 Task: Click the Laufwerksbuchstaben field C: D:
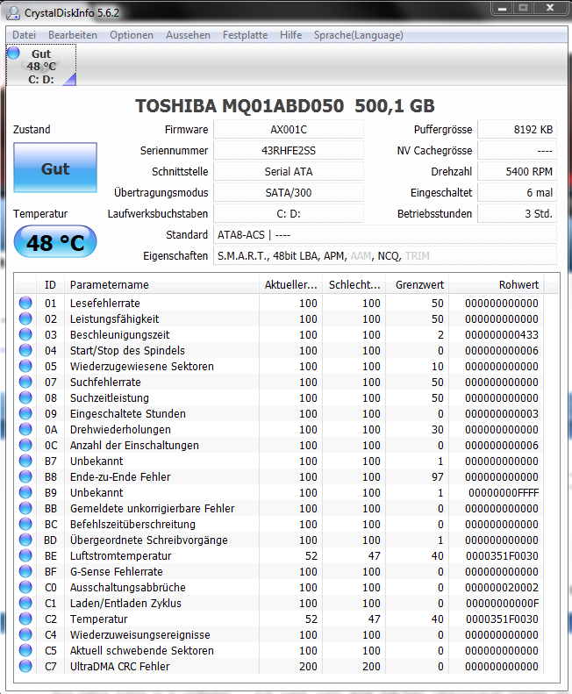click(289, 214)
